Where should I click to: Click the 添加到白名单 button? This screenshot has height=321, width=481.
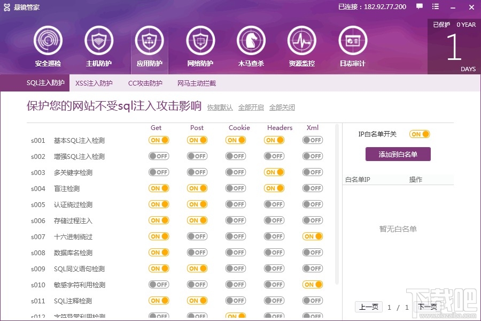coord(398,154)
